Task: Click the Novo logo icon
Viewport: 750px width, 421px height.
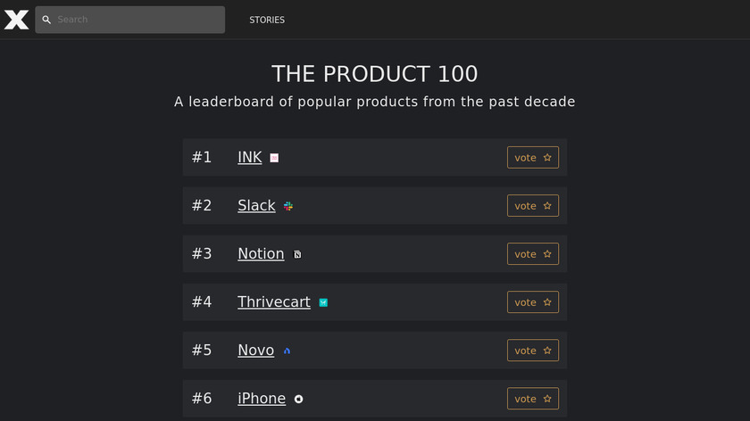Action: click(x=287, y=351)
